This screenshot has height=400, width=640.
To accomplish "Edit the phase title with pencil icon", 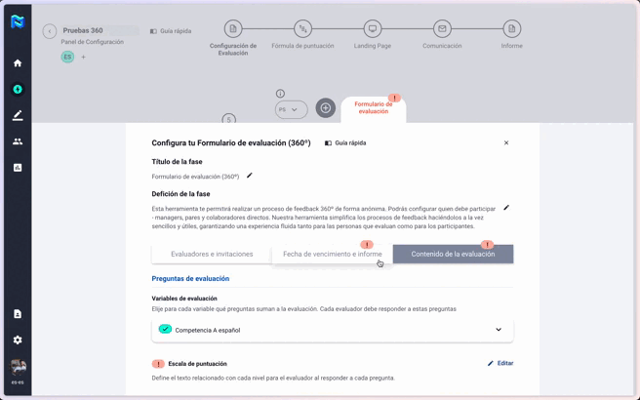I will [250, 176].
